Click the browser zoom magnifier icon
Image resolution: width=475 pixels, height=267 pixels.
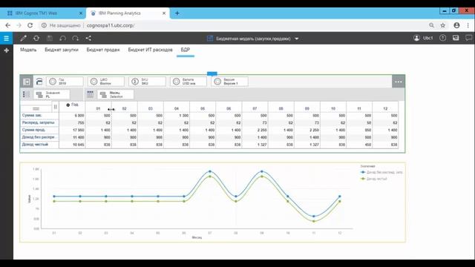click(431, 25)
